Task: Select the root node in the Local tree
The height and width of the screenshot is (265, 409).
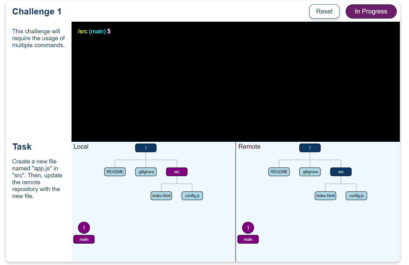Action: tap(146, 148)
